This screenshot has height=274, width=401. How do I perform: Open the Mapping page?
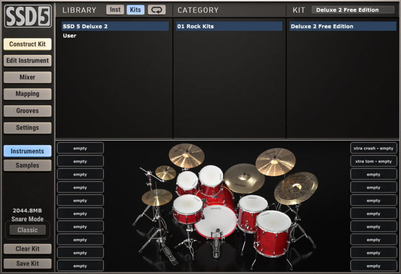tap(27, 94)
